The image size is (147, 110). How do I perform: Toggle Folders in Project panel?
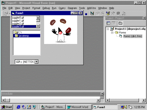click(120, 23)
